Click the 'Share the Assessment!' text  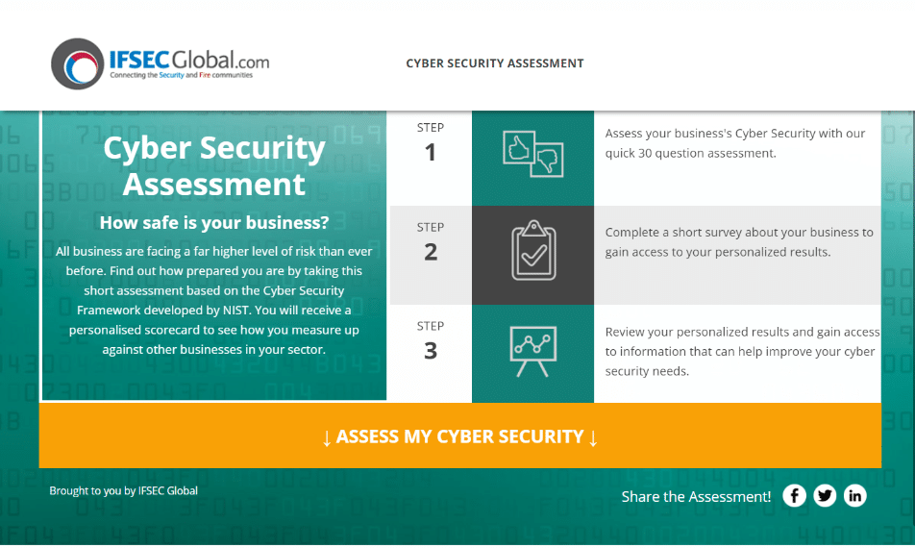point(696,497)
